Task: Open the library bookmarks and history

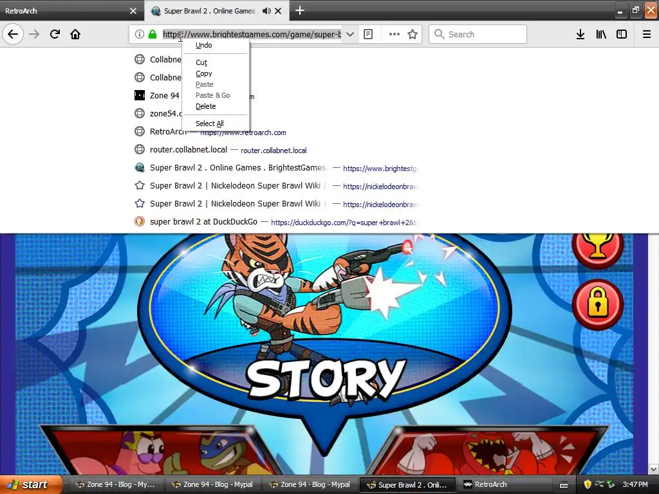Action: coord(601,34)
